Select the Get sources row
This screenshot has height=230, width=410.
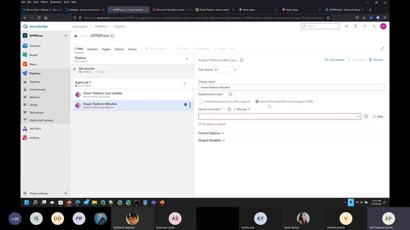coord(133,70)
